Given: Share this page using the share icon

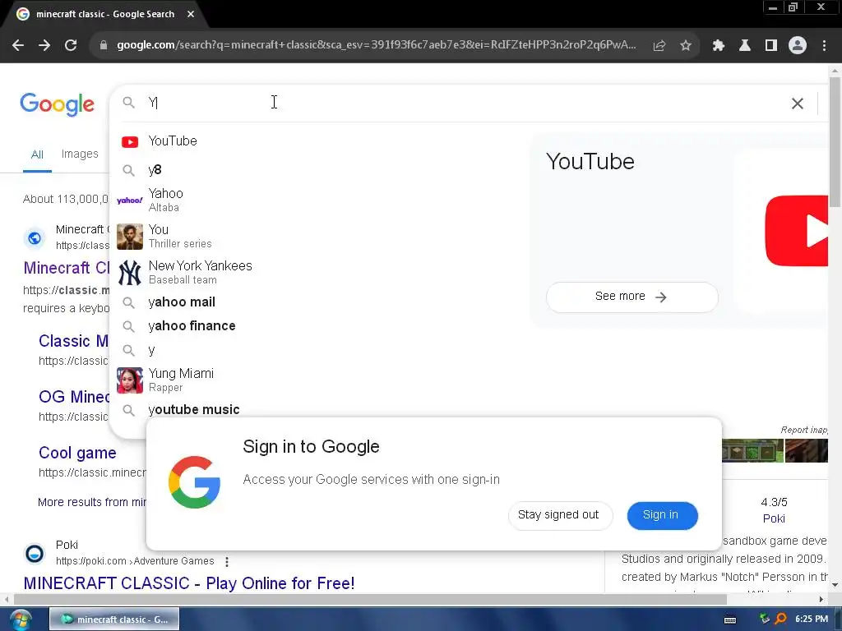Looking at the screenshot, I should [659, 46].
